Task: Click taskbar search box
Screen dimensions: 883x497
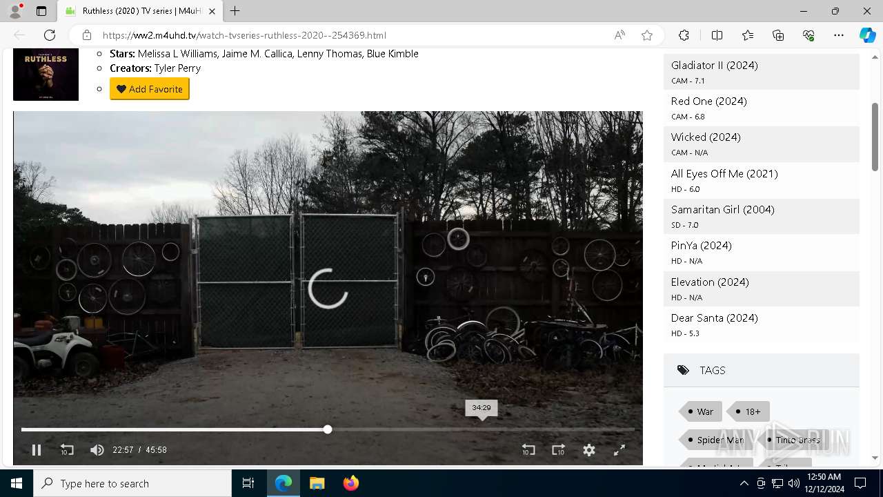Action: coord(132,483)
